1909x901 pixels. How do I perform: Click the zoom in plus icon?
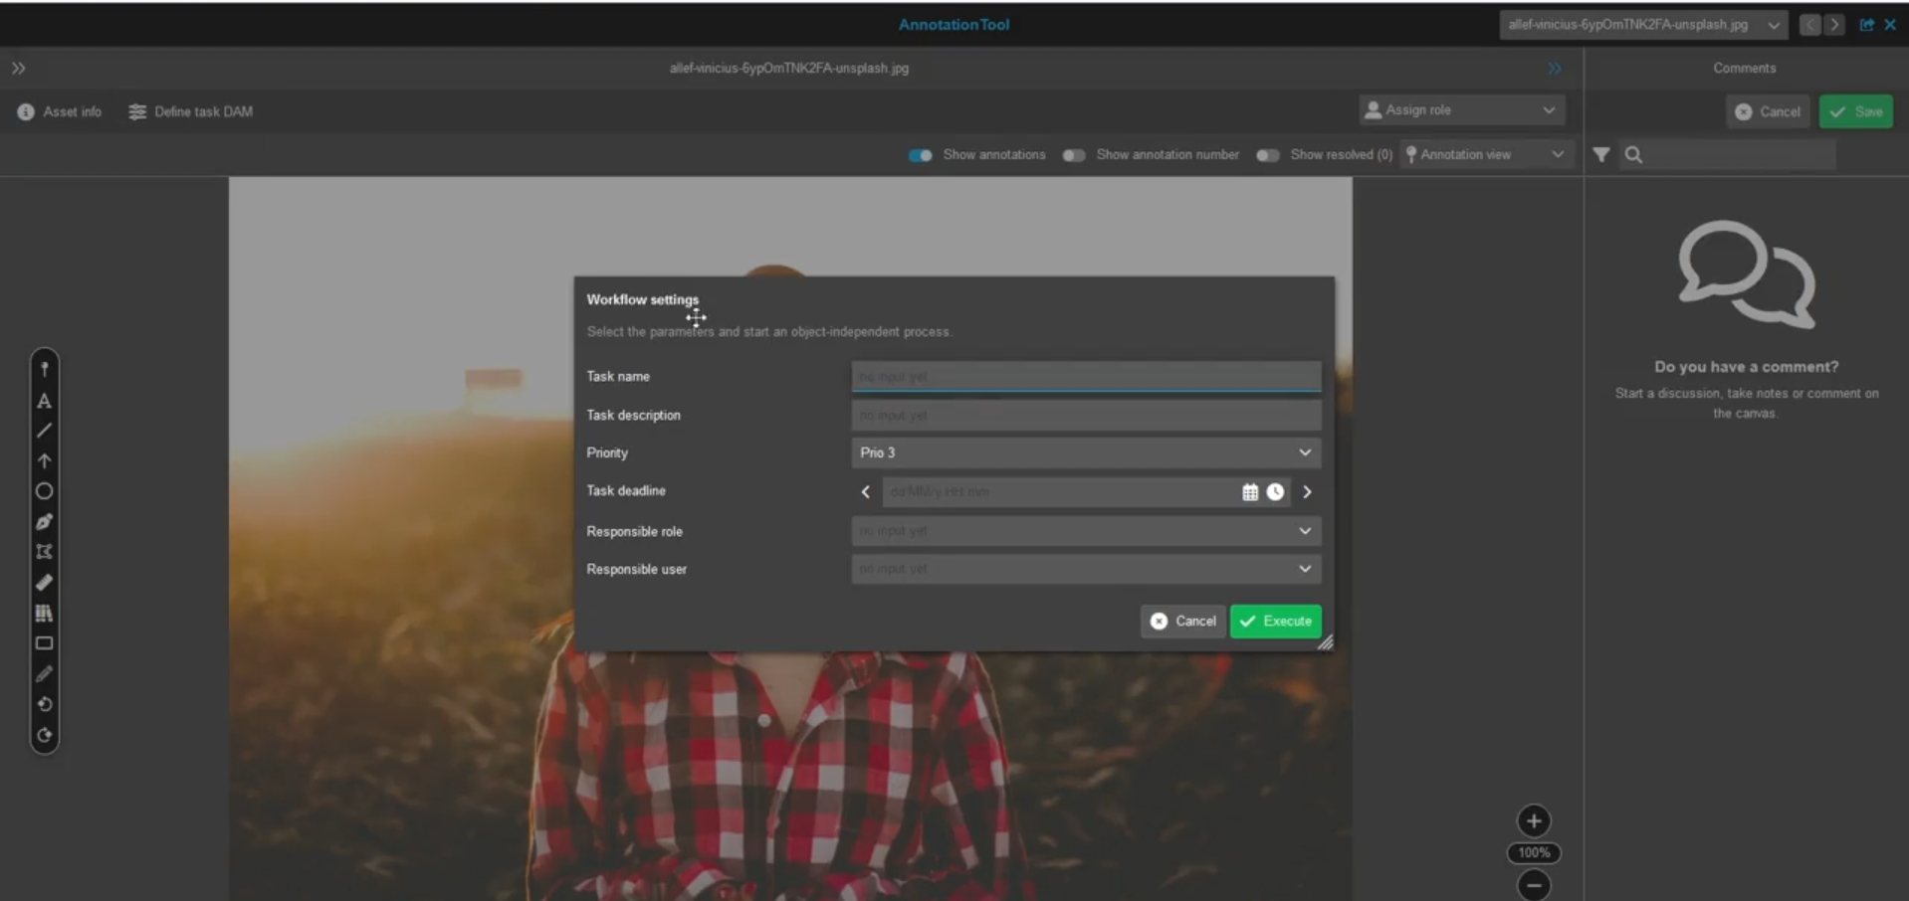1533,821
